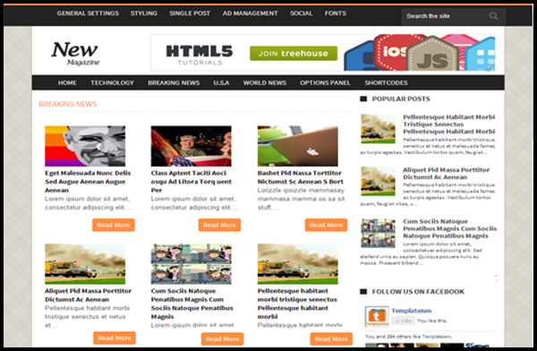
Task: Open title Bashet Pid Nassa Torttitor
Action: tap(301, 177)
